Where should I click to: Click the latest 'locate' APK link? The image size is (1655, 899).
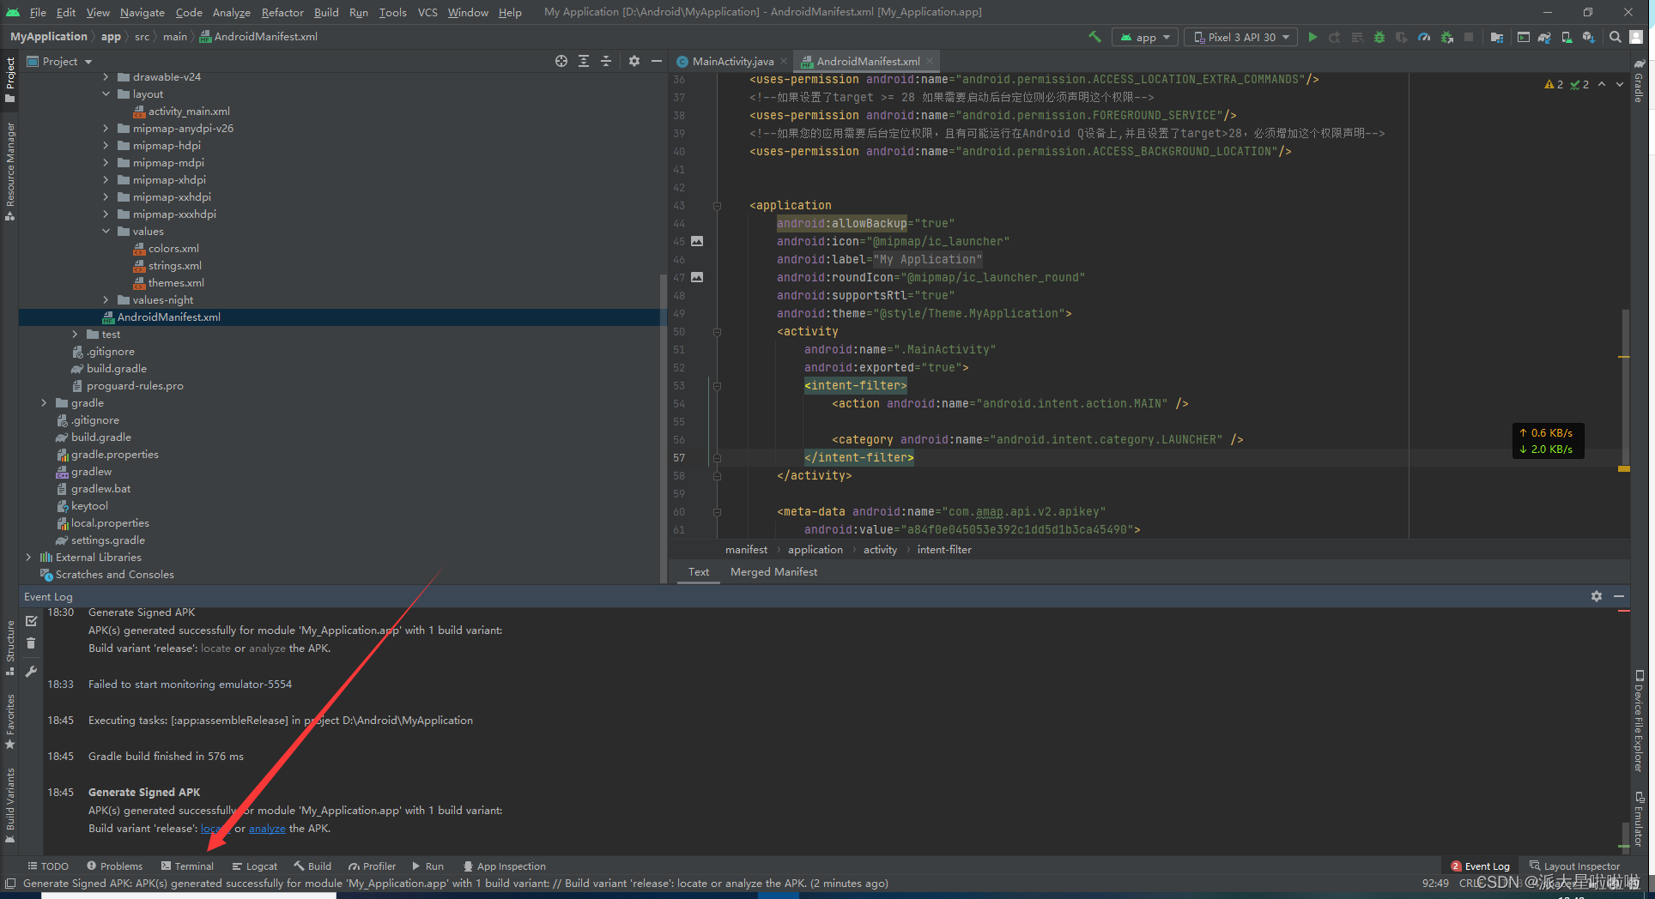(x=215, y=829)
